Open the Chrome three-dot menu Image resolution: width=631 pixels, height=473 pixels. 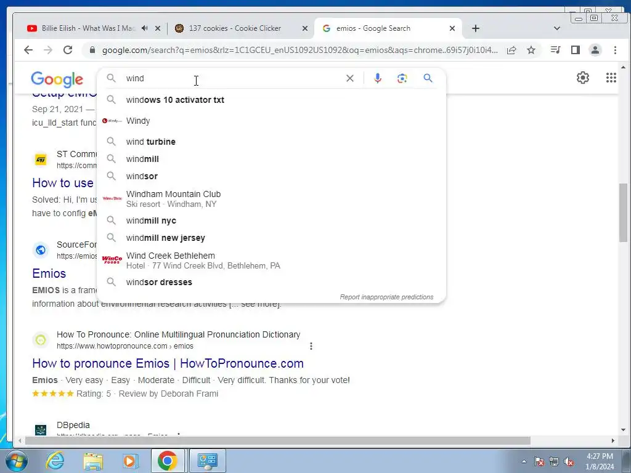[x=615, y=50]
